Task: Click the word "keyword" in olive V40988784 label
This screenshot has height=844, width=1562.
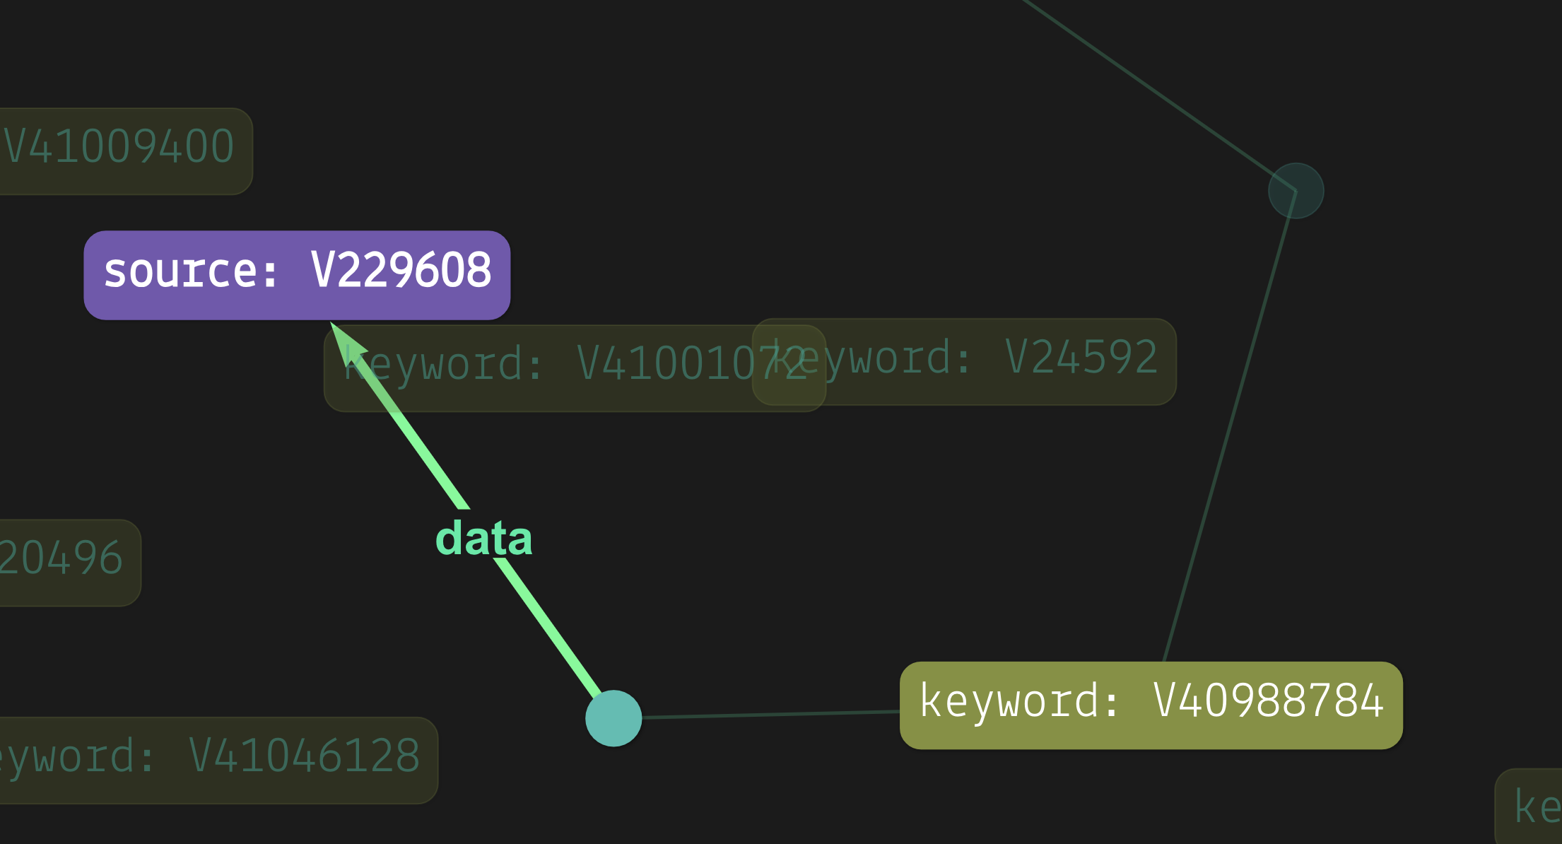Action: (1010, 702)
